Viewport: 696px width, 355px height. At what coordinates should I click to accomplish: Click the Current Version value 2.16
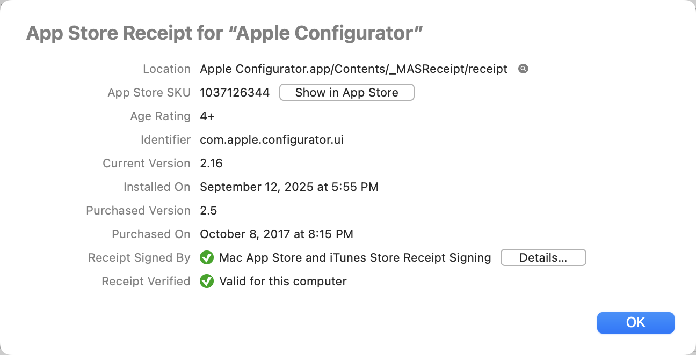click(211, 163)
